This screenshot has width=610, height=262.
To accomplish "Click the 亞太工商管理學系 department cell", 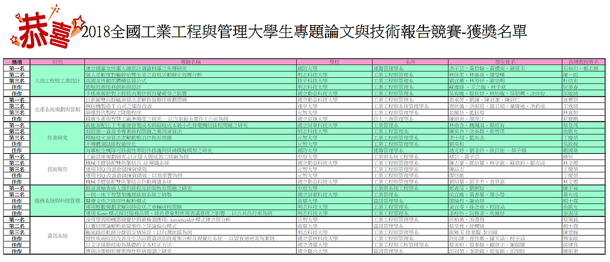I will [x=411, y=118].
